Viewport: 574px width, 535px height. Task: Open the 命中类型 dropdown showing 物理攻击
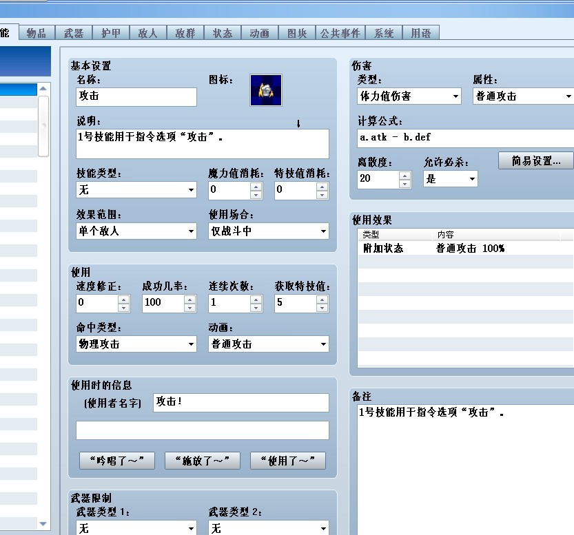[x=136, y=344]
